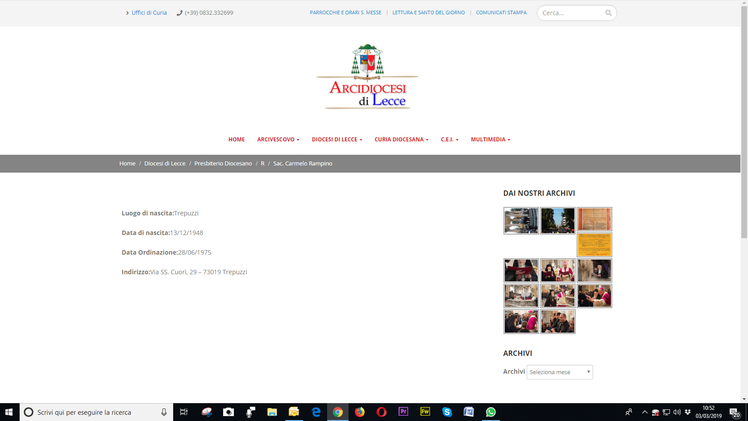Open Adobe Premiere Pro from taskbar
The height and width of the screenshot is (421, 748).
coord(403,412)
